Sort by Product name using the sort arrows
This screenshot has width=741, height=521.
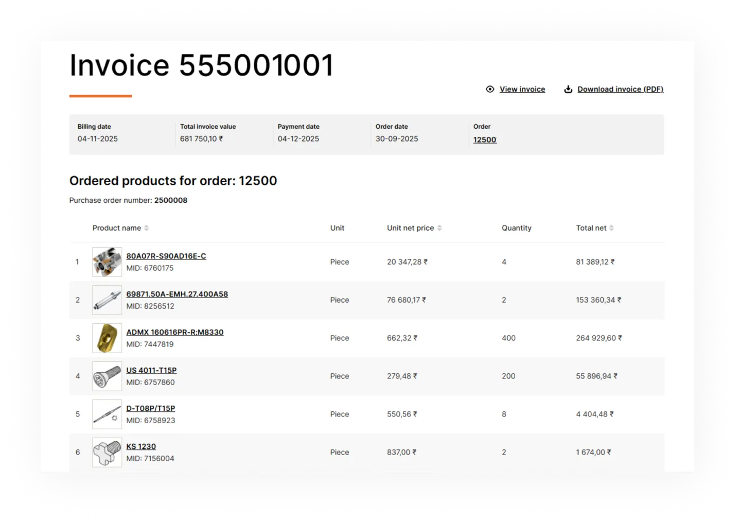147,228
